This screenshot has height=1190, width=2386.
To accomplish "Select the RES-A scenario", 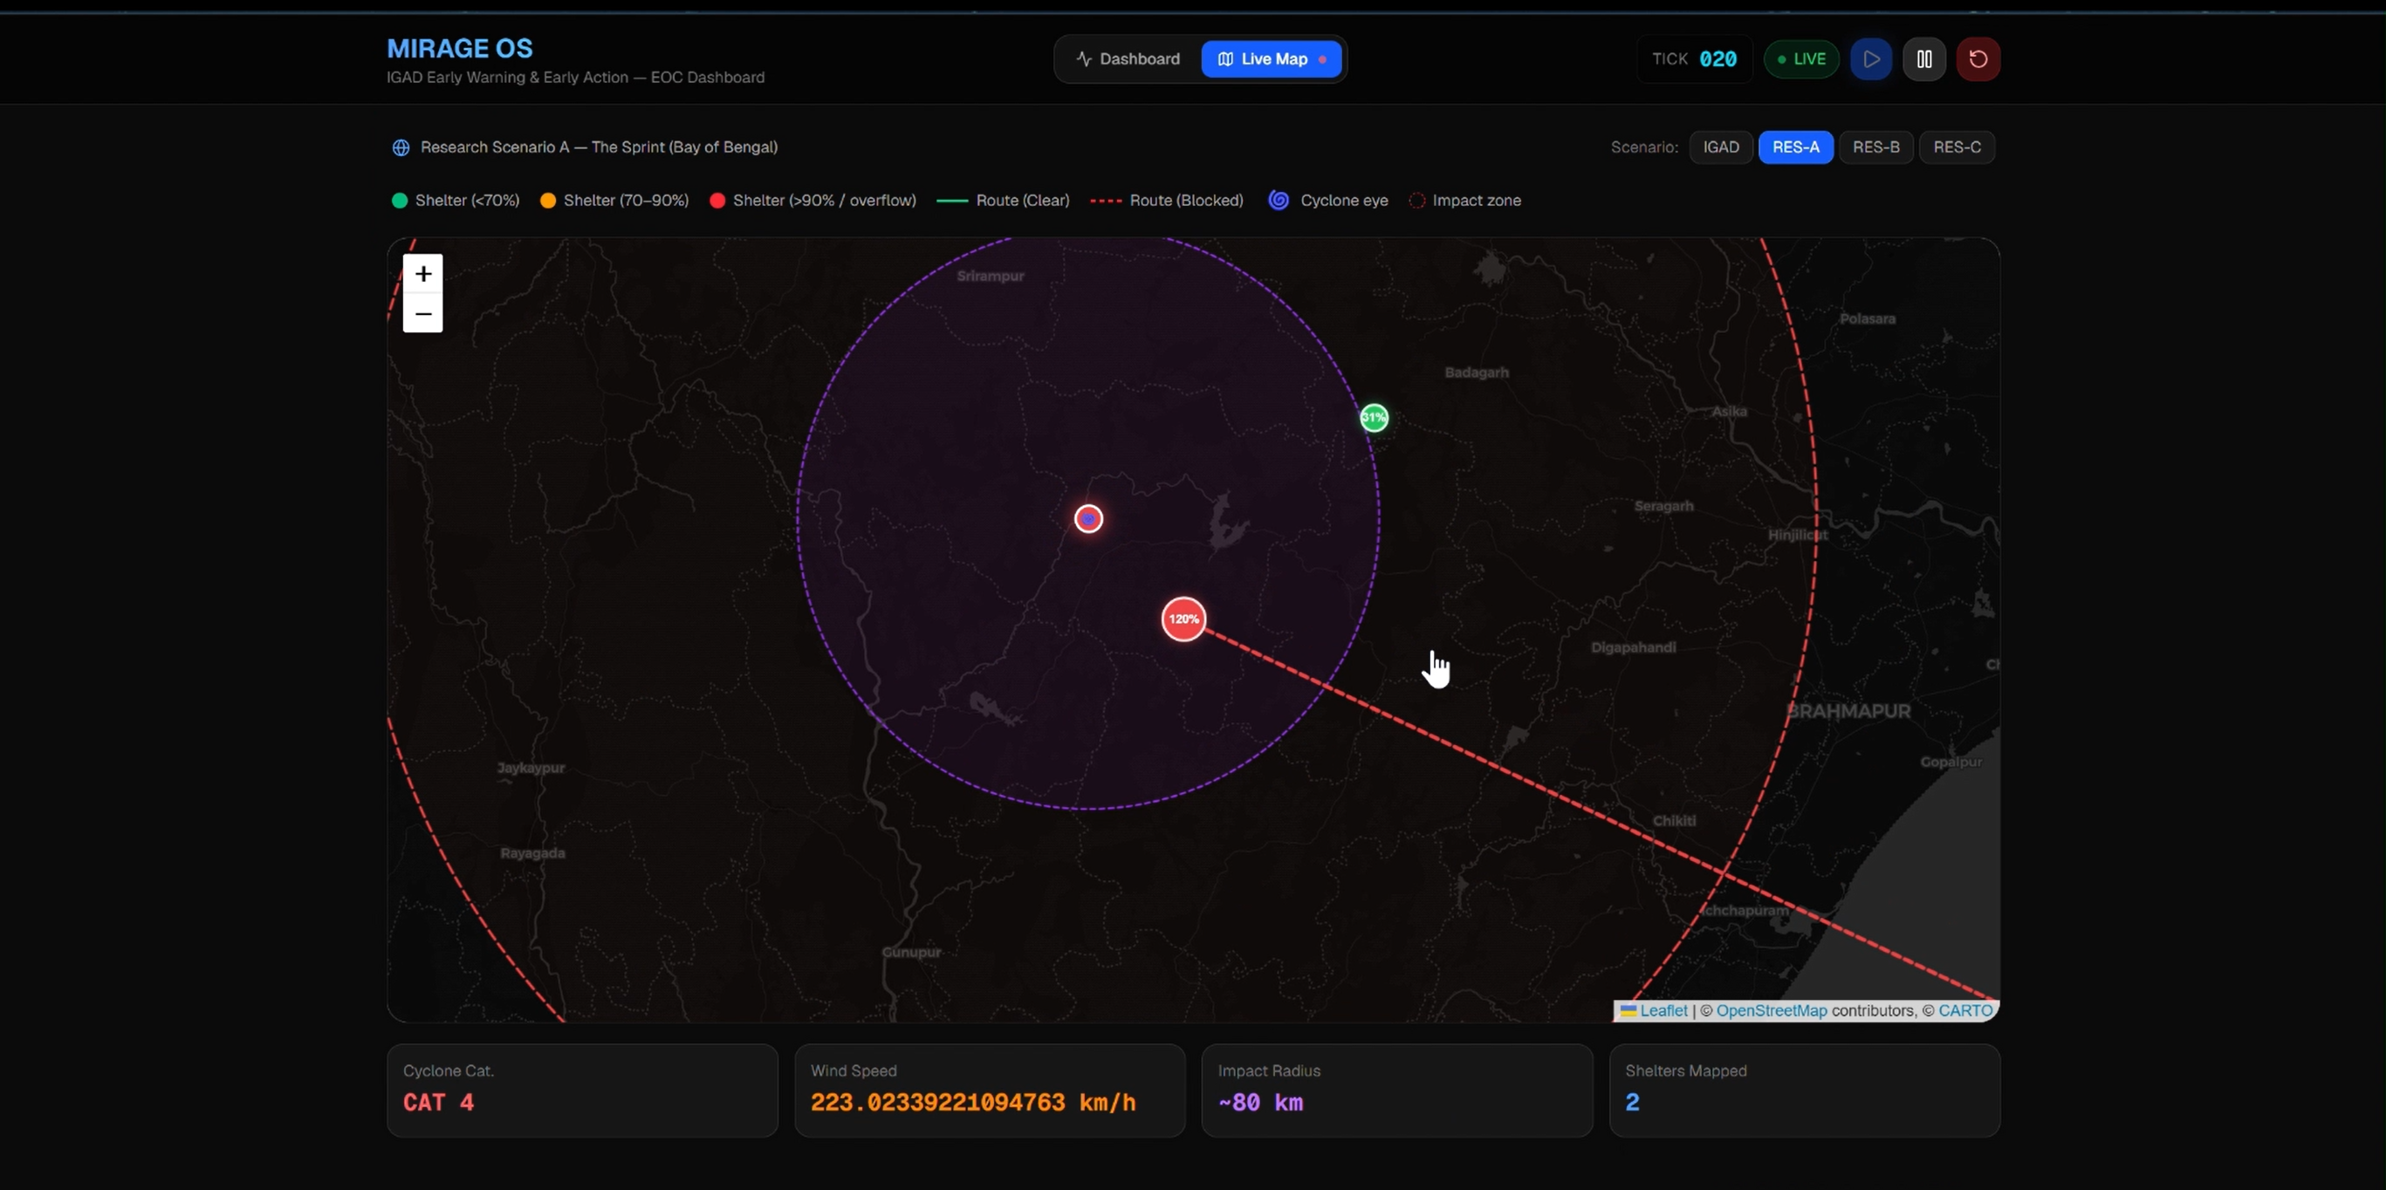I will [x=1795, y=147].
